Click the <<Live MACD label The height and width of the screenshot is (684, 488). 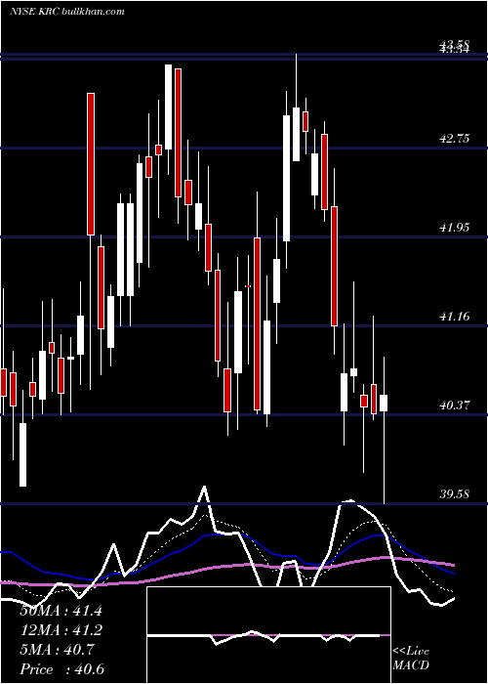411,659
